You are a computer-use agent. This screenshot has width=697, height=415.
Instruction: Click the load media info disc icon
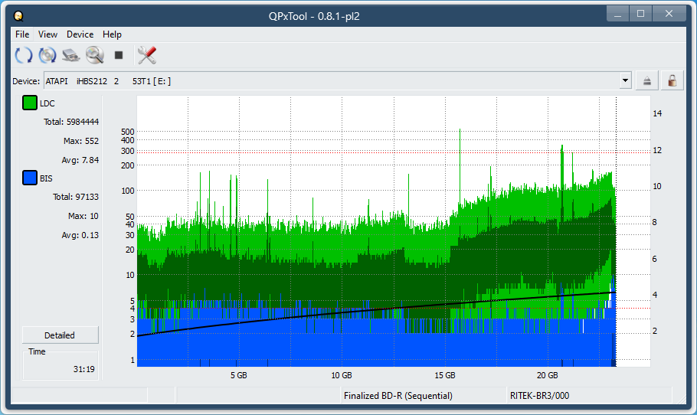click(47, 55)
